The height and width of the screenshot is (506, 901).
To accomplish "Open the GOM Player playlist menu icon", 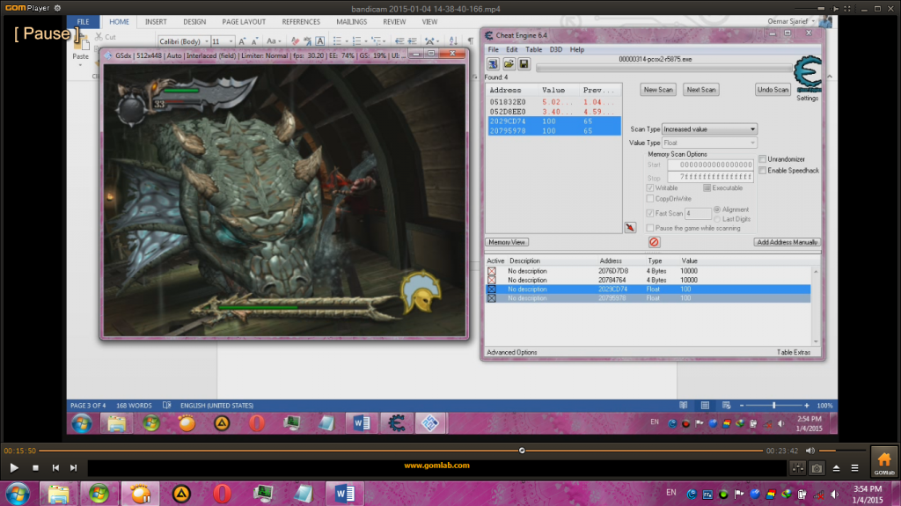I will point(854,469).
